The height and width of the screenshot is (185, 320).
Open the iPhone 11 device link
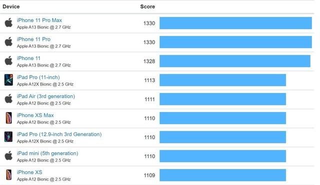(28, 58)
